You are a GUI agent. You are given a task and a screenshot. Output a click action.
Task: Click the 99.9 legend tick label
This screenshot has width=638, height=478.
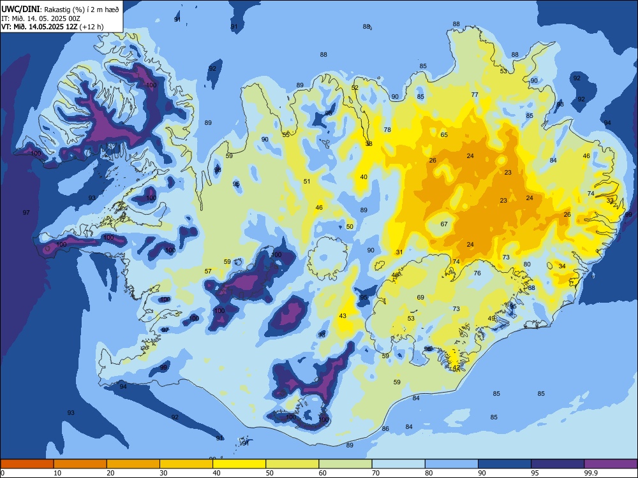[x=590, y=473]
